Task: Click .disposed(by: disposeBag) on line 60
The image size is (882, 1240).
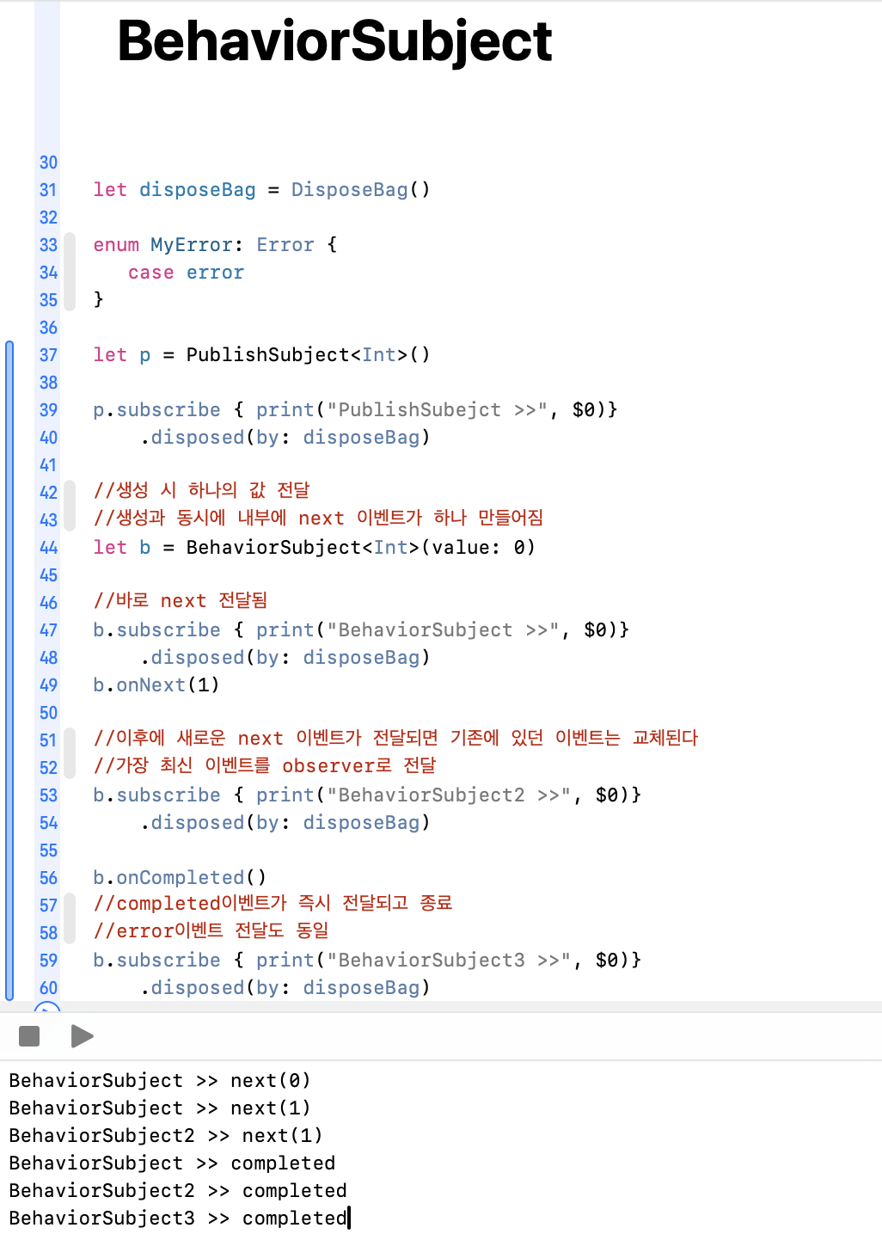Action: (285, 988)
